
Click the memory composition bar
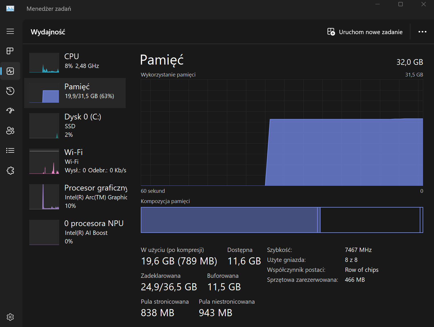pyautogui.click(x=282, y=220)
